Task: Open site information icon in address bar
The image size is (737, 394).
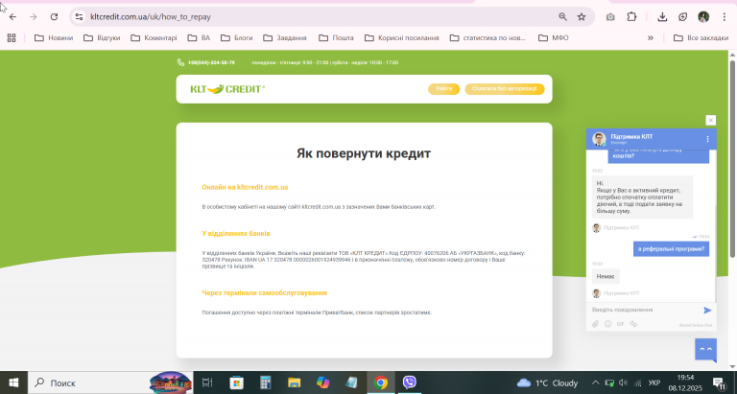Action: [79, 17]
